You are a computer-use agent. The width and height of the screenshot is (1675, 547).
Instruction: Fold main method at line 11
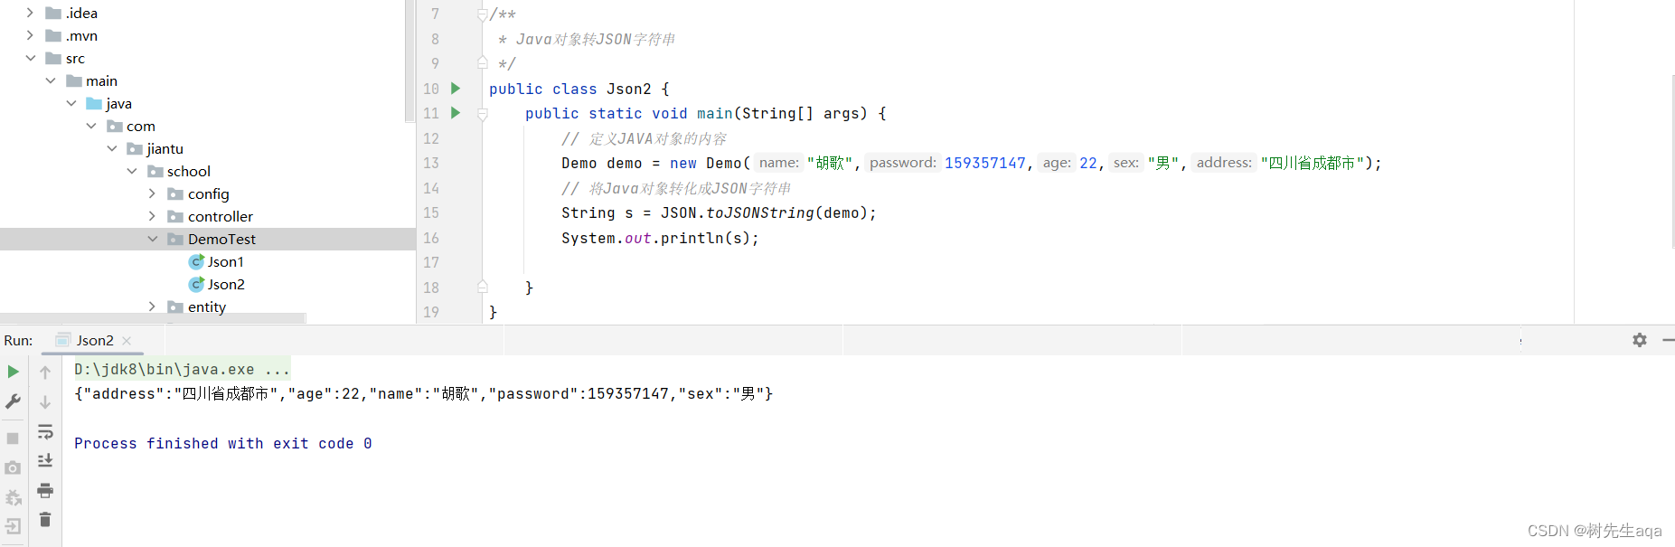point(483,114)
